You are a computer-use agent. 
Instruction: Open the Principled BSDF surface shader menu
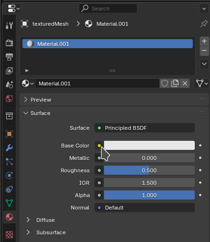(x=145, y=128)
